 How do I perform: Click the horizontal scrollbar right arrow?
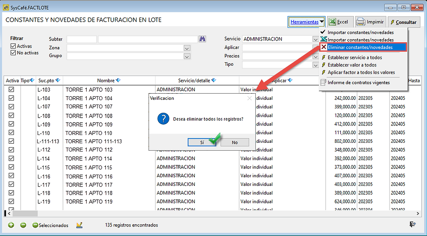pyautogui.click(x=418, y=214)
